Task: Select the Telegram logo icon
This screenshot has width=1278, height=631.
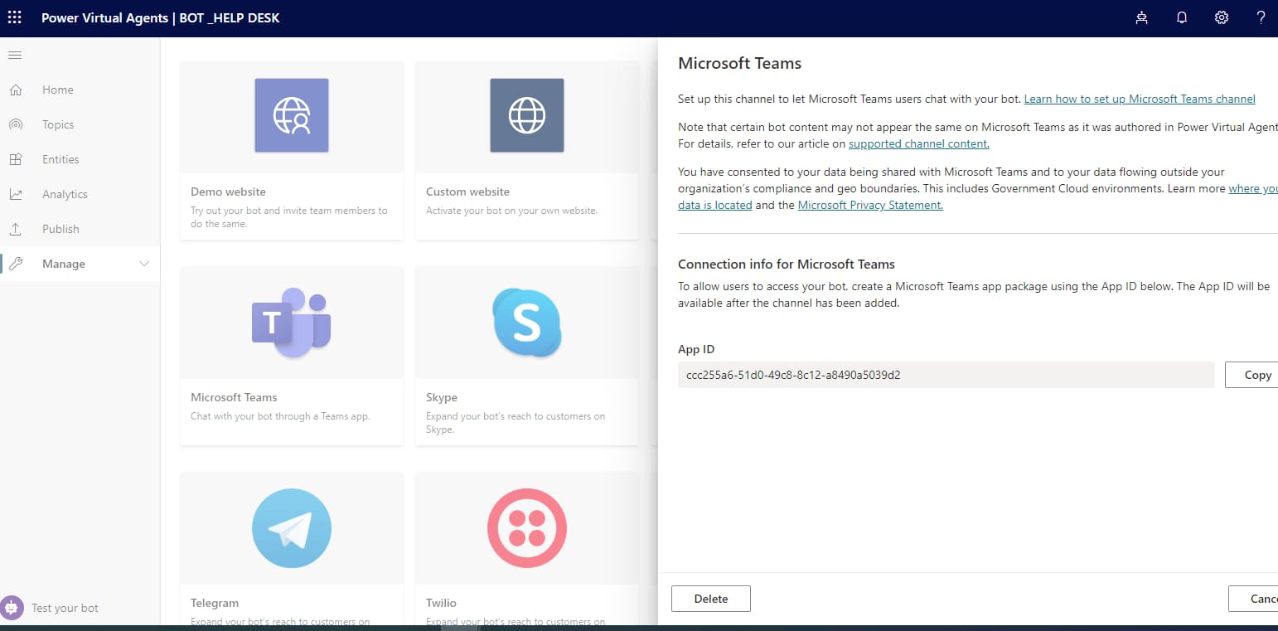Action: [292, 528]
